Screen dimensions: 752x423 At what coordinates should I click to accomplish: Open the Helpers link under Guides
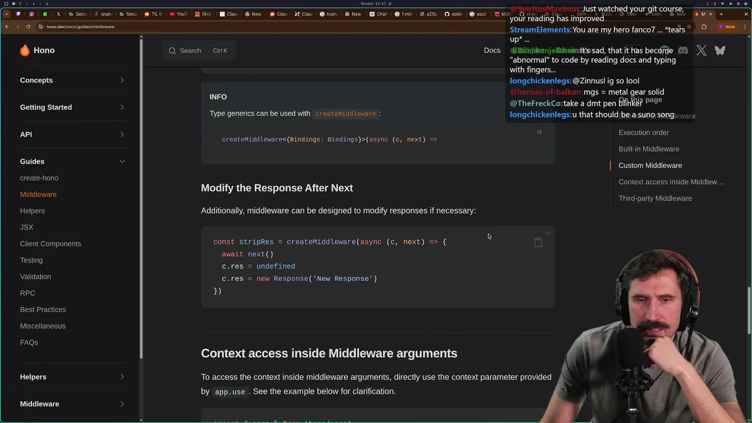pos(32,211)
